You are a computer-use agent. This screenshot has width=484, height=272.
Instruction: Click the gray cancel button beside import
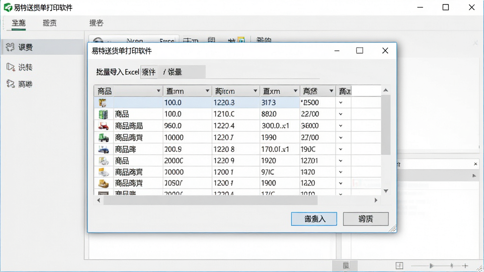[x=366, y=219]
